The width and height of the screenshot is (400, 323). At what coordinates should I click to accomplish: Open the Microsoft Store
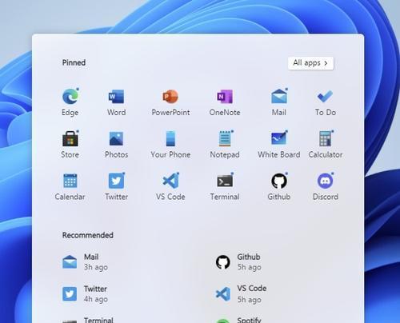point(70,145)
